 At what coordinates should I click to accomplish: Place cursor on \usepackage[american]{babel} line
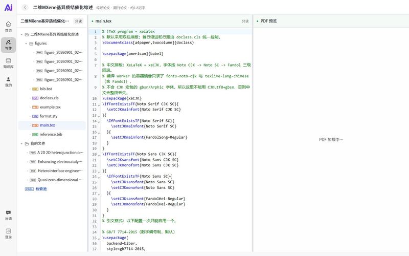coord(133,54)
